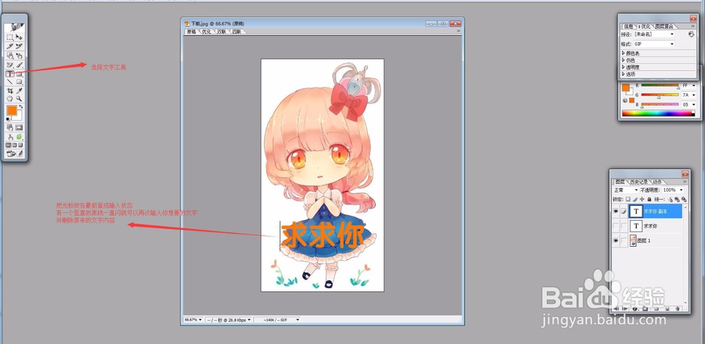705x344 pixels.
Task: Select the Brush tool
Action: point(19,65)
